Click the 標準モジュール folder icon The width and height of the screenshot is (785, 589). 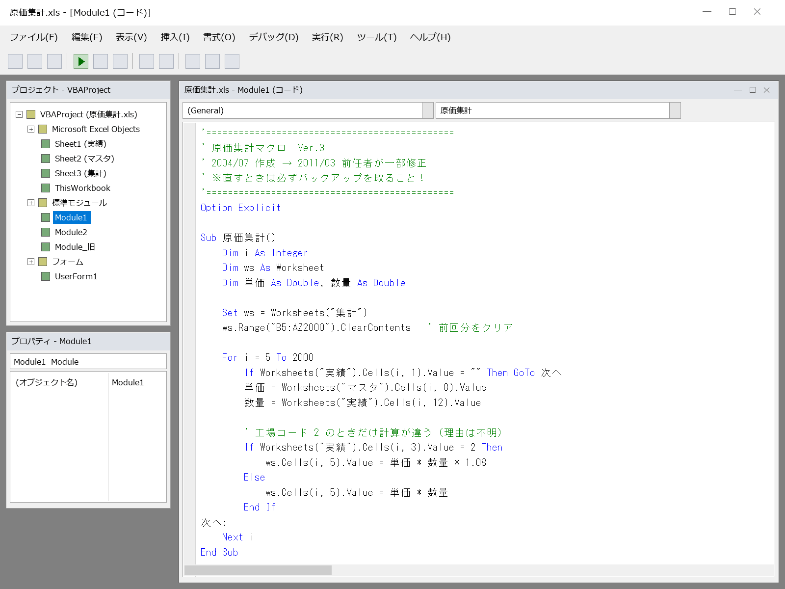click(43, 203)
